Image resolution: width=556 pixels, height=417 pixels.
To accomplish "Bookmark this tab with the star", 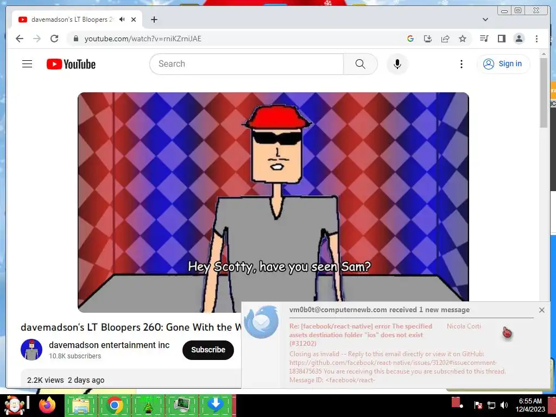I will pos(463,39).
